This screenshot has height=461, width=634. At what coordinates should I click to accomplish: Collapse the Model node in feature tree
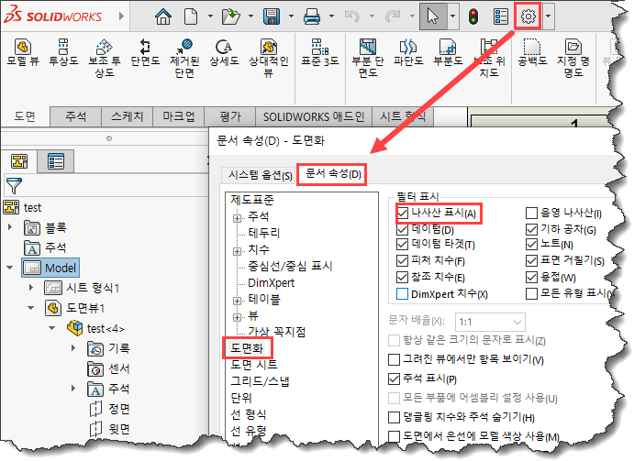(10, 268)
